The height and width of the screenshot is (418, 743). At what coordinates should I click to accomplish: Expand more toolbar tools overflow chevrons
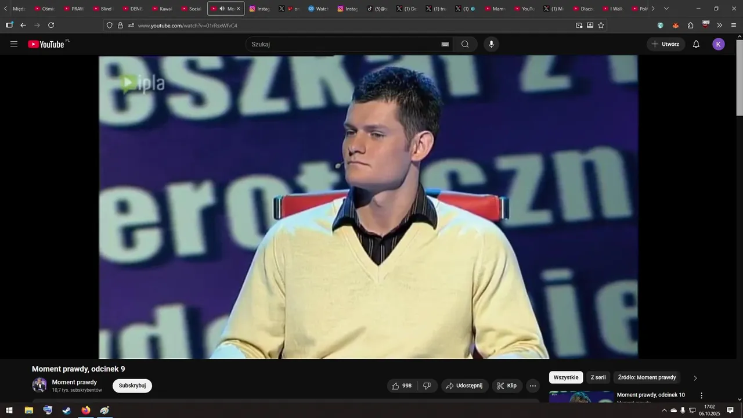point(720,25)
